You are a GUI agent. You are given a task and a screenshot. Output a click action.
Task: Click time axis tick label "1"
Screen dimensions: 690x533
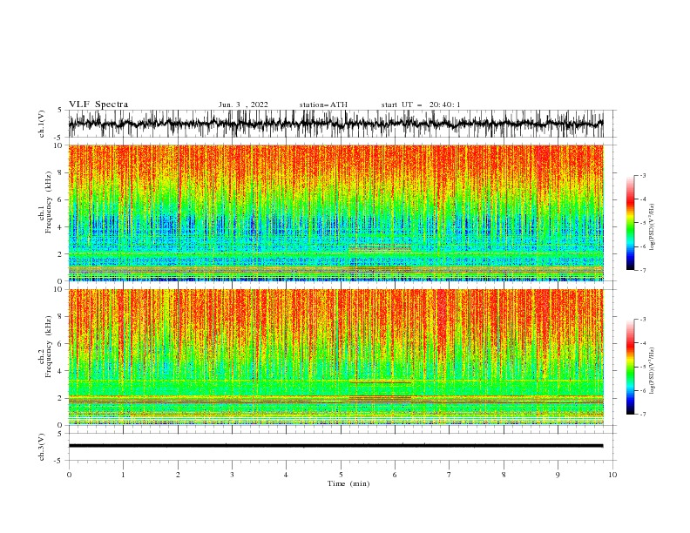pos(123,475)
